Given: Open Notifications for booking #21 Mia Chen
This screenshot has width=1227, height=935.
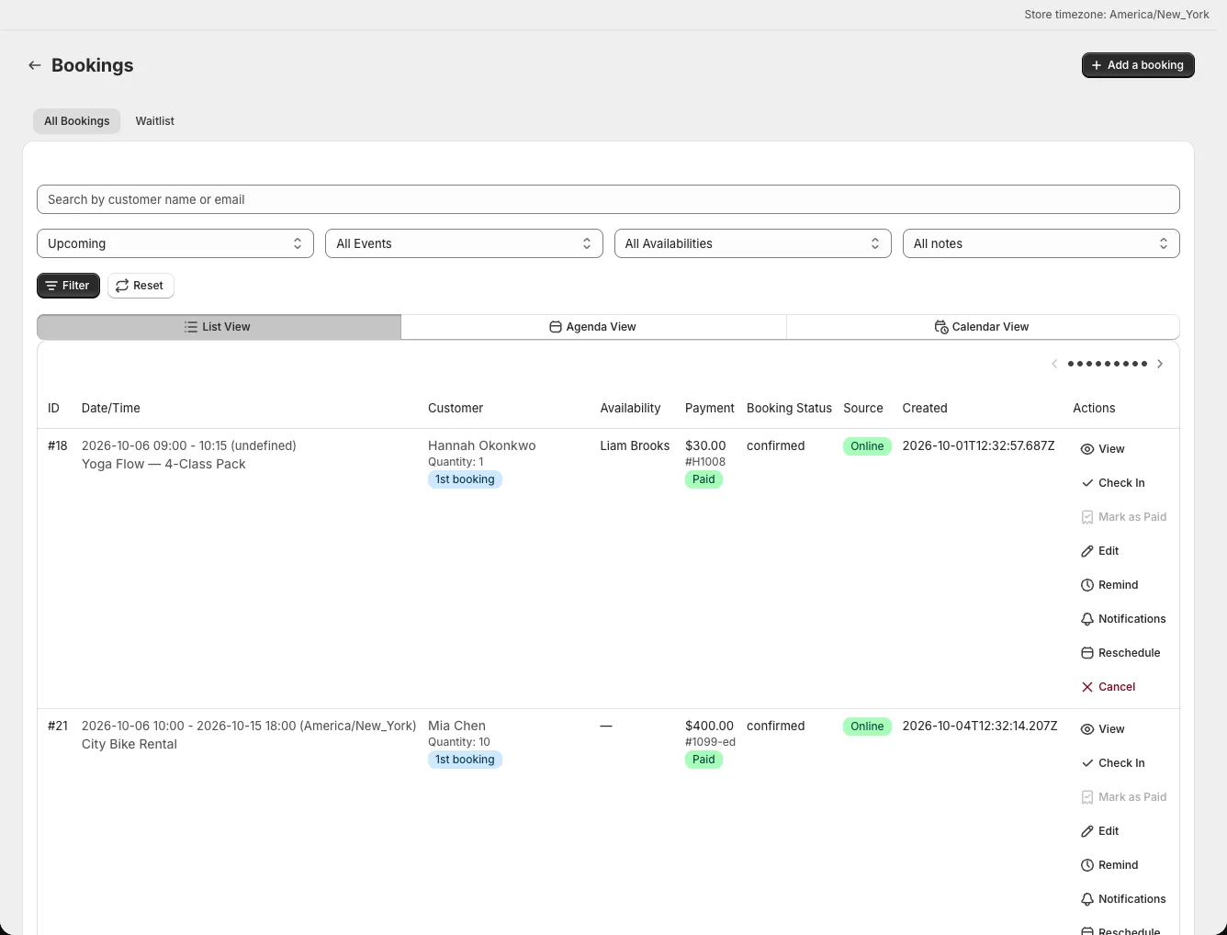Looking at the screenshot, I should click(x=1123, y=899).
